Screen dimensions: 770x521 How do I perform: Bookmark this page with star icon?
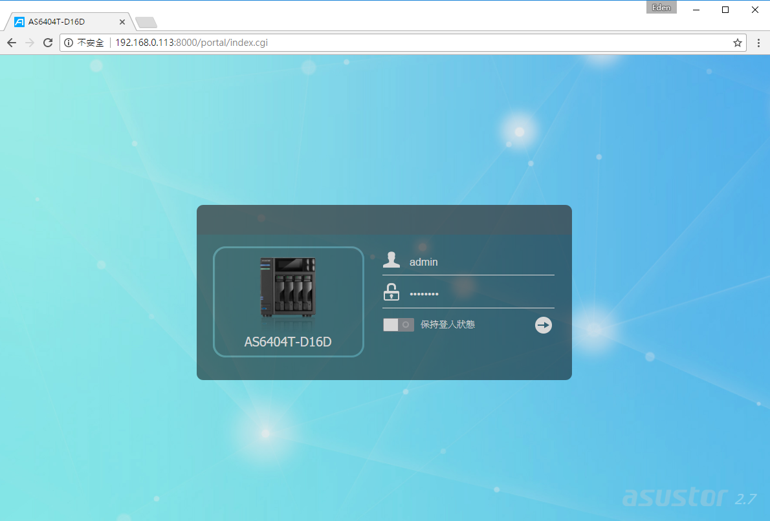[737, 43]
